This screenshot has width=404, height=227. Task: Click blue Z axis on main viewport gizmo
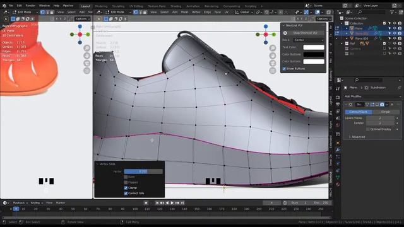(266, 26)
